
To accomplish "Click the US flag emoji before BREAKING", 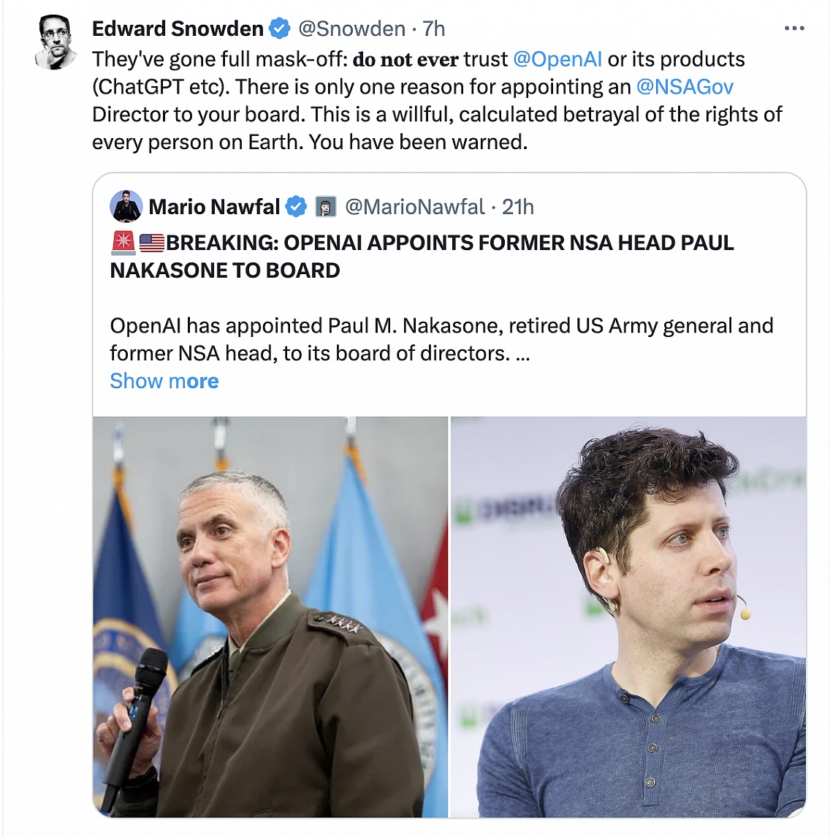I will [152, 243].
